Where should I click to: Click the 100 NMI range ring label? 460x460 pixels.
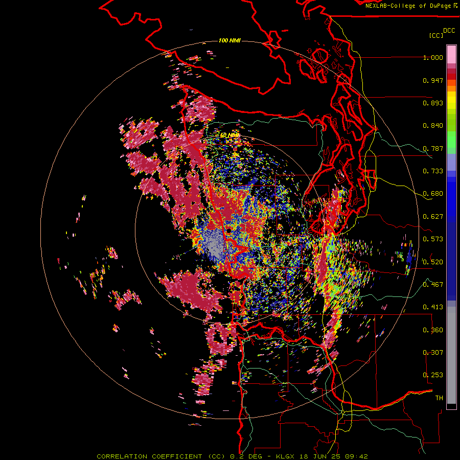229,40
